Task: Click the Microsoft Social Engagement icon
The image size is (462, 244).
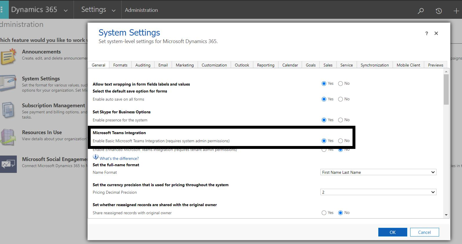Action: click(x=8, y=164)
